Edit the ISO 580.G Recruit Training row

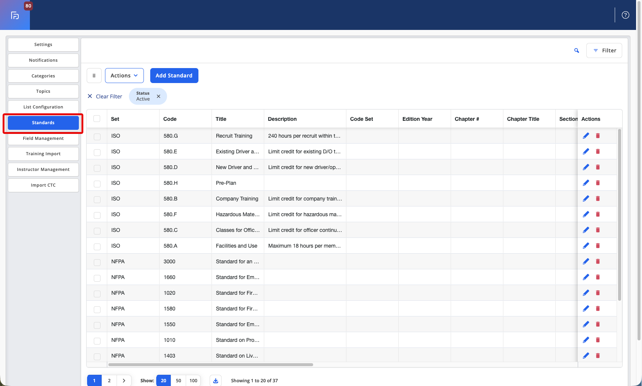click(x=586, y=136)
